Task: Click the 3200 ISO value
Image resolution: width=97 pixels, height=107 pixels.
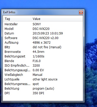Action: (x=36, y=66)
